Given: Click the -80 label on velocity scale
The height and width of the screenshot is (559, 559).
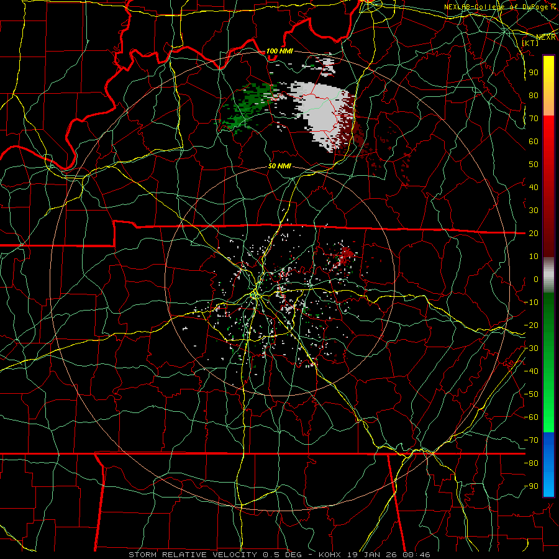Looking at the screenshot, I should [531, 463].
